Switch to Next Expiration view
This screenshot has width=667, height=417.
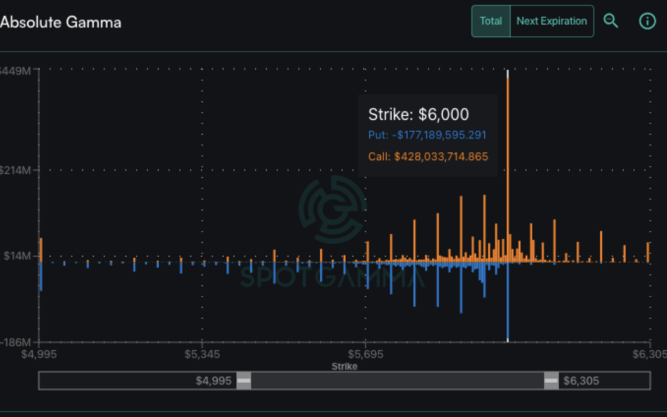coord(552,21)
